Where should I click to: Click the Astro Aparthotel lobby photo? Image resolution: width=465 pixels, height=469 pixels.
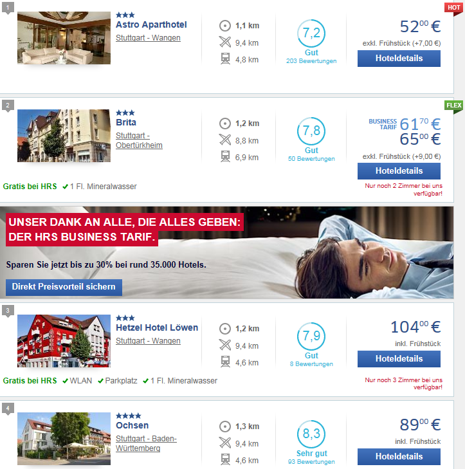(x=64, y=38)
